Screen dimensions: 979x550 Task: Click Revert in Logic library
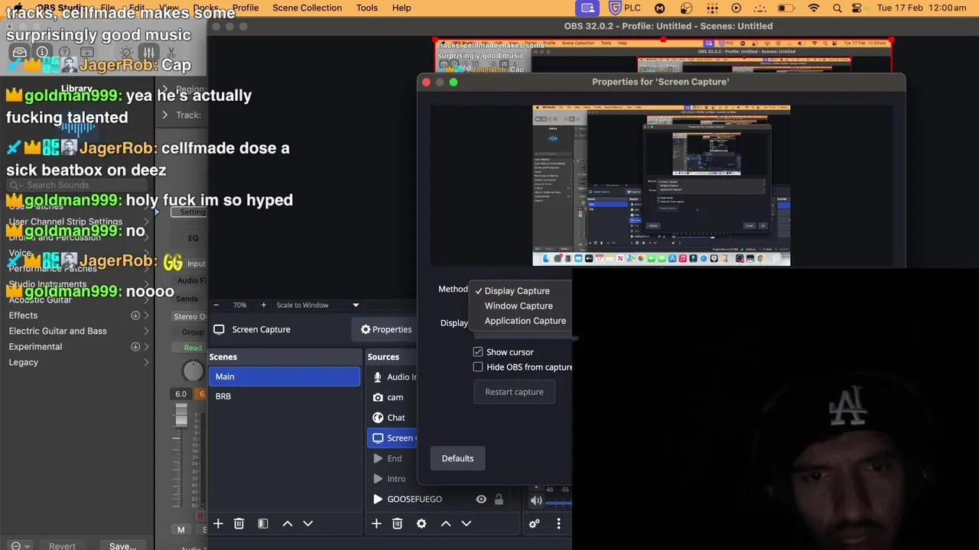tap(63, 546)
